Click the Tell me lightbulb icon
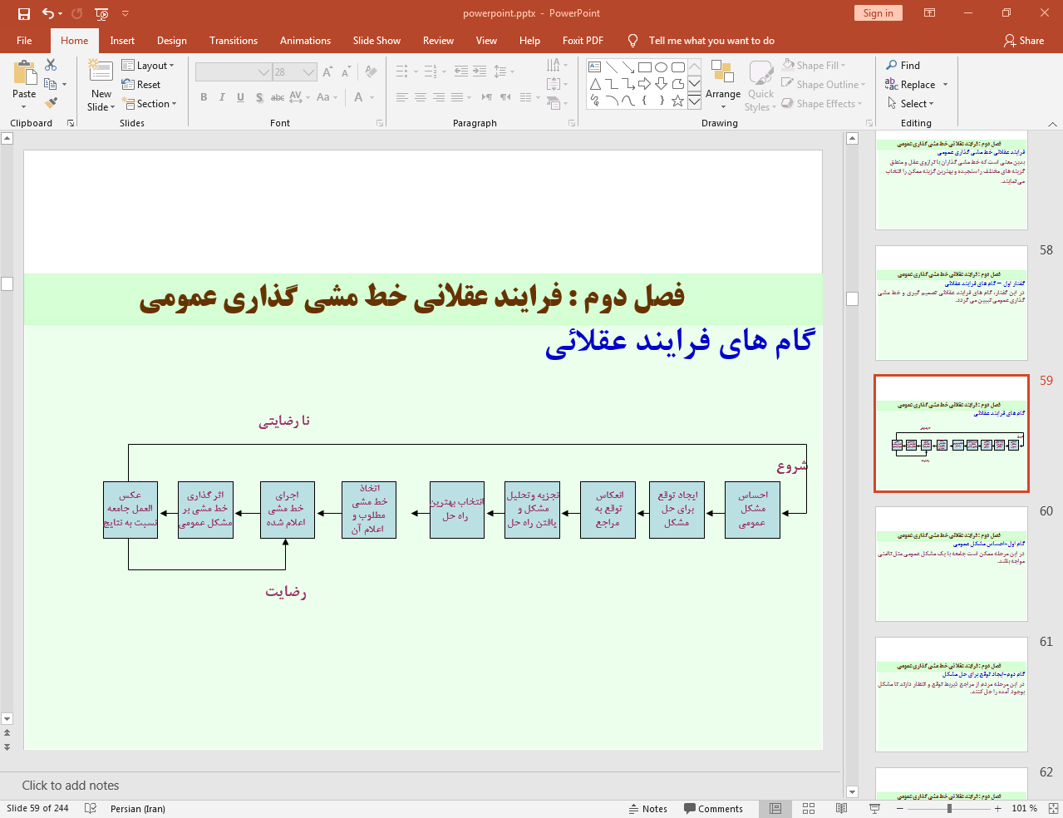 point(633,40)
